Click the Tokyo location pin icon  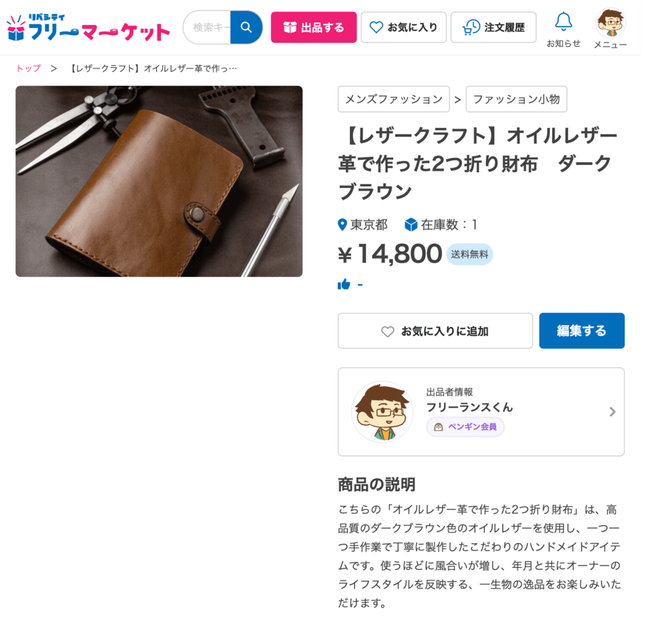(x=342, y=225)
